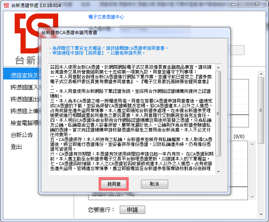Screen dimensions: 269x222
Task: Click the 申請 apply button
Action: point(132,210)
